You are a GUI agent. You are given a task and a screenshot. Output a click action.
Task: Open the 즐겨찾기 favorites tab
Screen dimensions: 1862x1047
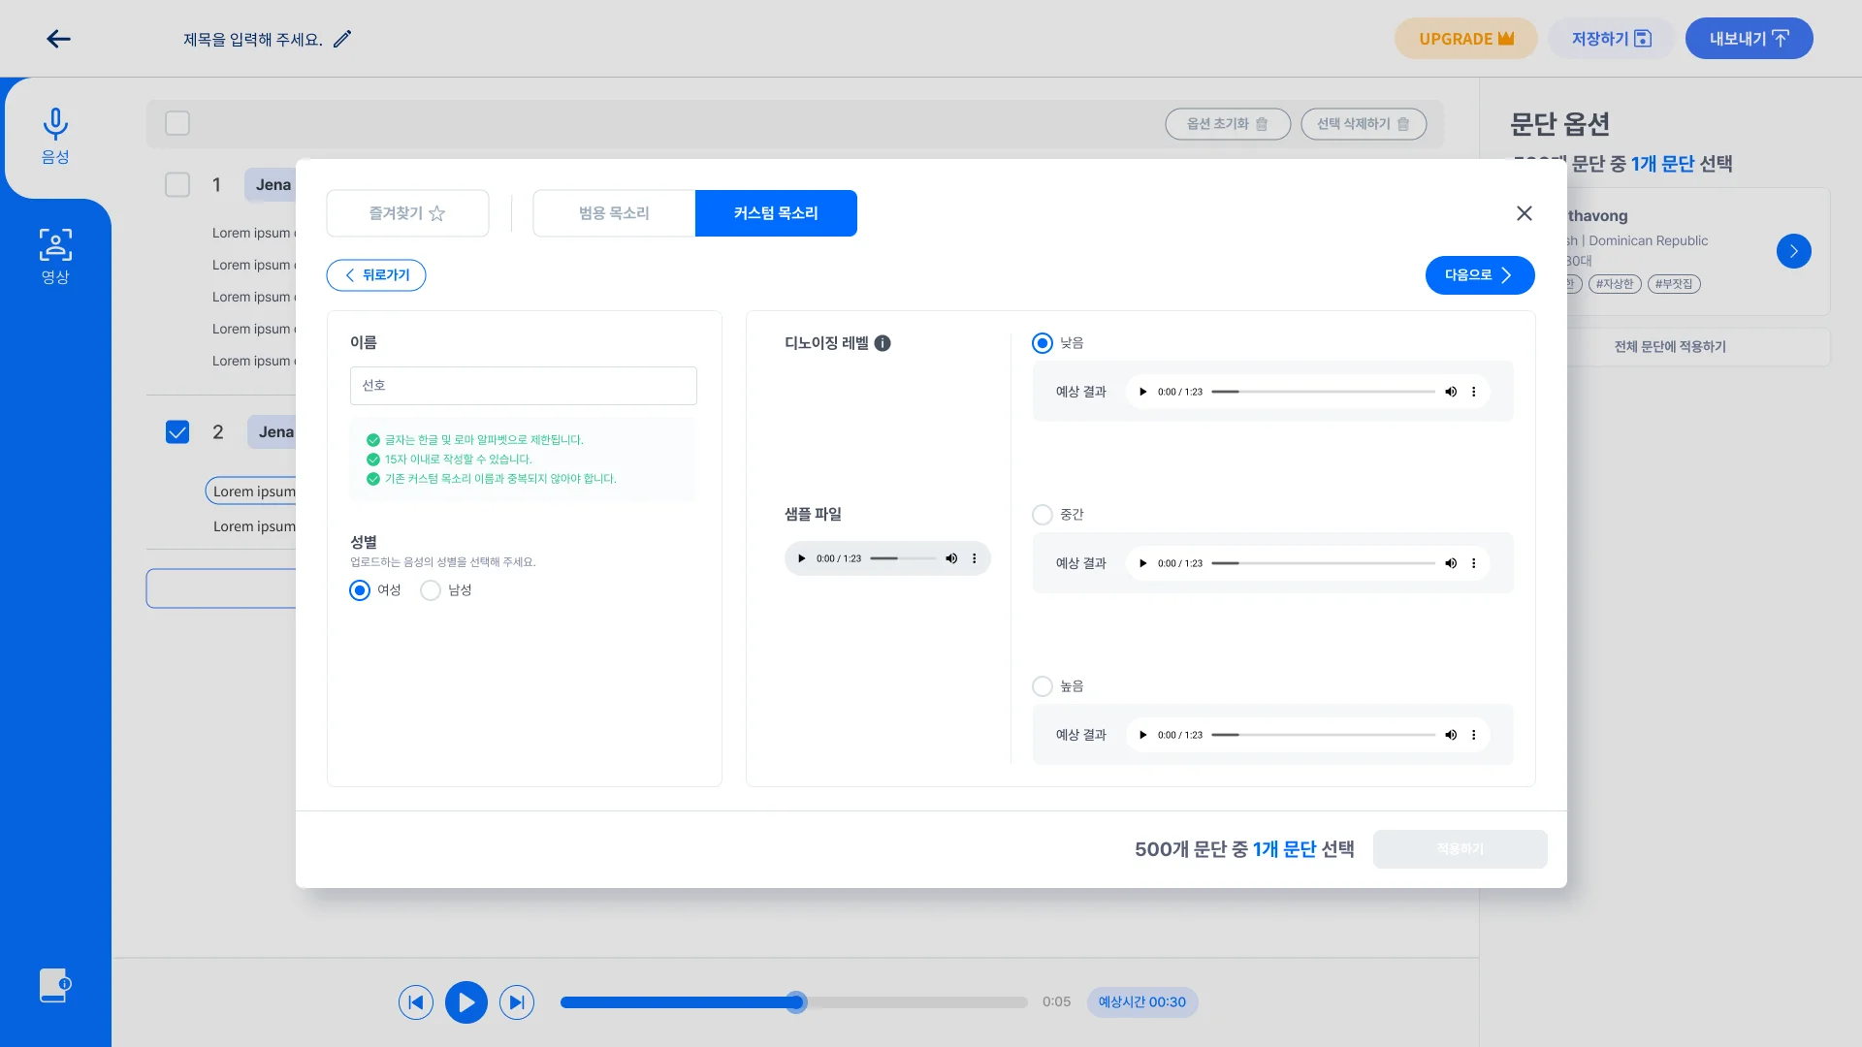(x=407, y=213)
